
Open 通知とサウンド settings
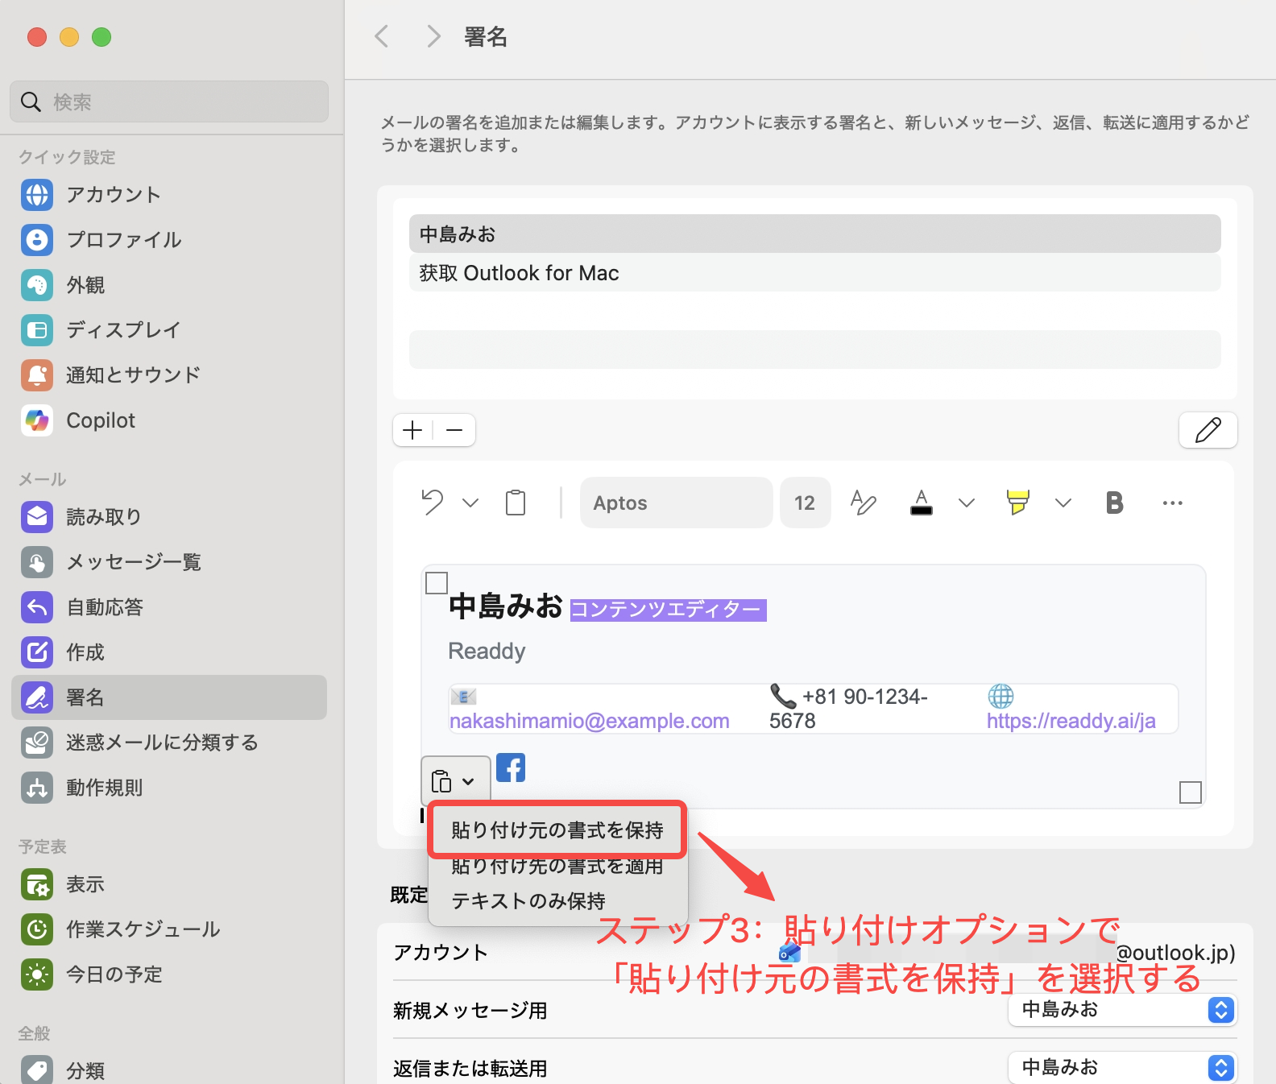click(x=169, y=375)
